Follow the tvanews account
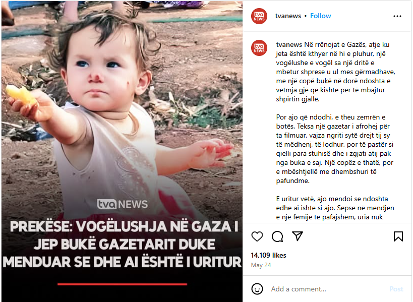This screenshot has height=302, width=413. (321, 16)
